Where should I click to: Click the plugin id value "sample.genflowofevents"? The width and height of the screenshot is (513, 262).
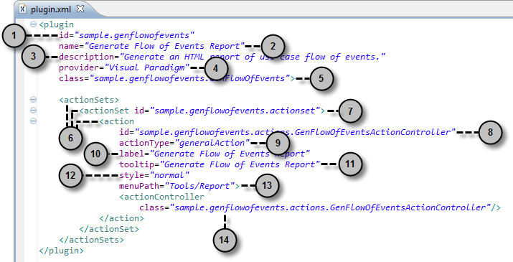click(x=134, y=35)
